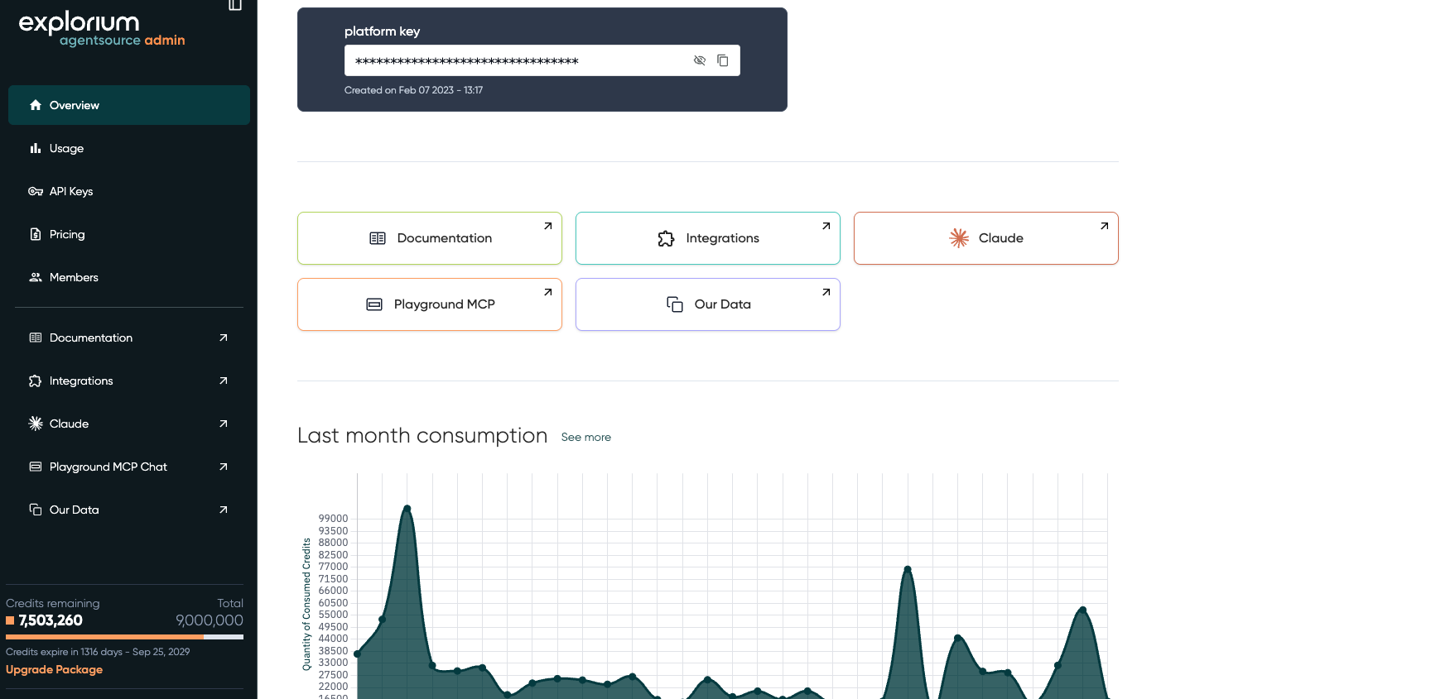
Task: Click the platform key input field
Action: [513, 60]
